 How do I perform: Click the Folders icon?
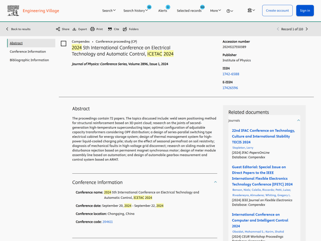click(x=125, y=29)
